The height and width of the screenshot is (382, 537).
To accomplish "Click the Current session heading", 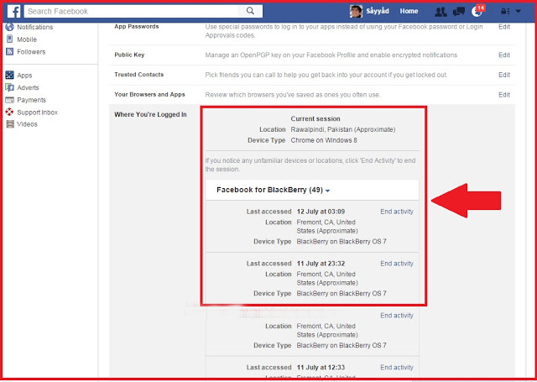I will (x=315, y=119).
